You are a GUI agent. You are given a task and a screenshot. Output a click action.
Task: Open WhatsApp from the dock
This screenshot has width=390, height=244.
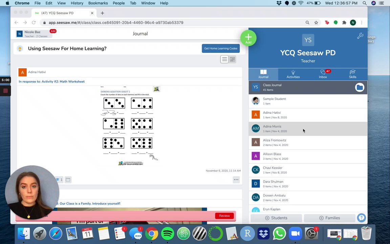tap(279, 233)
